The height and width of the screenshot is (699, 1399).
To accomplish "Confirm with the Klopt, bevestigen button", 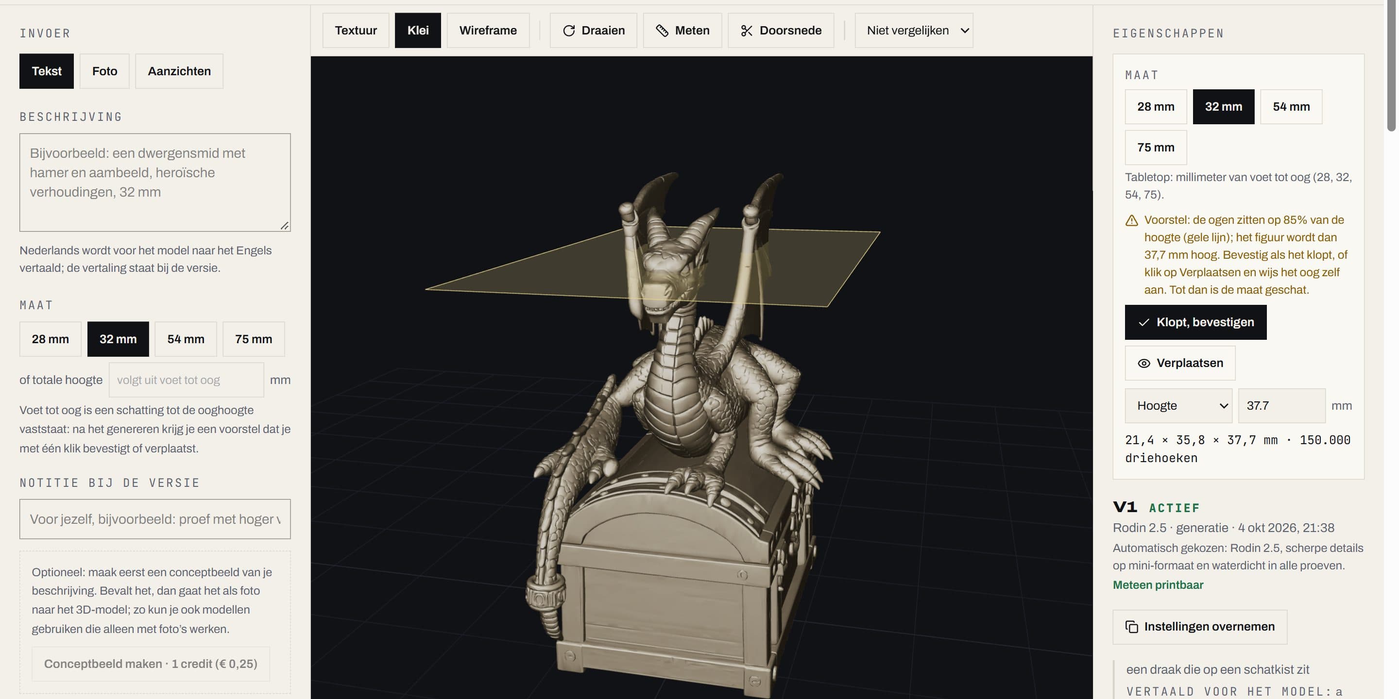I will coord(1195,322).
